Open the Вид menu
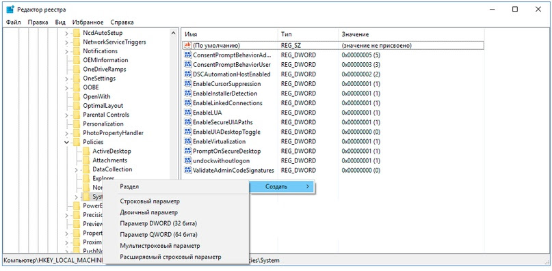This screenshot has height=271, width=552. [x=60, y=22]
